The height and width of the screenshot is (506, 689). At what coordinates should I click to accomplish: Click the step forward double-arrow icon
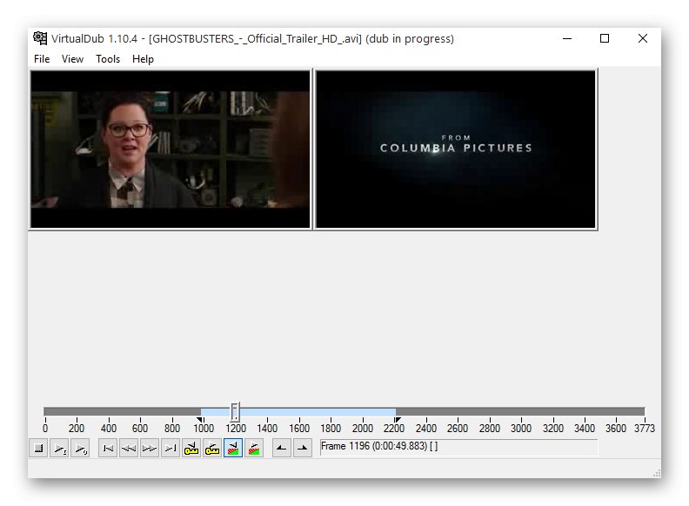pos(150,449)
